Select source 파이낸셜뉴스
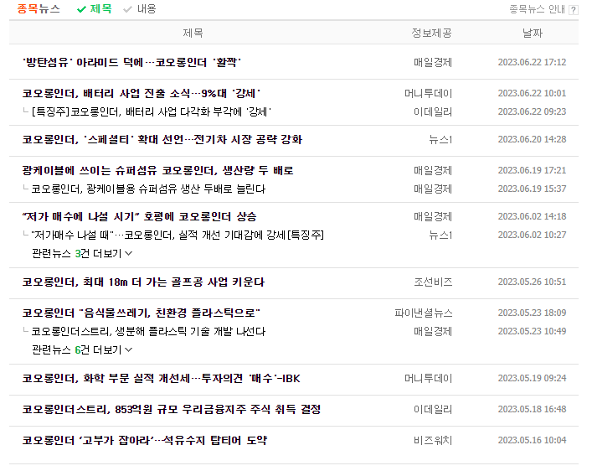592x471 pixels. coord(423,313)
